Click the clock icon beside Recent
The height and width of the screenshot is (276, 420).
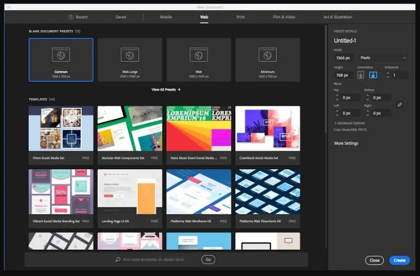[71, 17]
